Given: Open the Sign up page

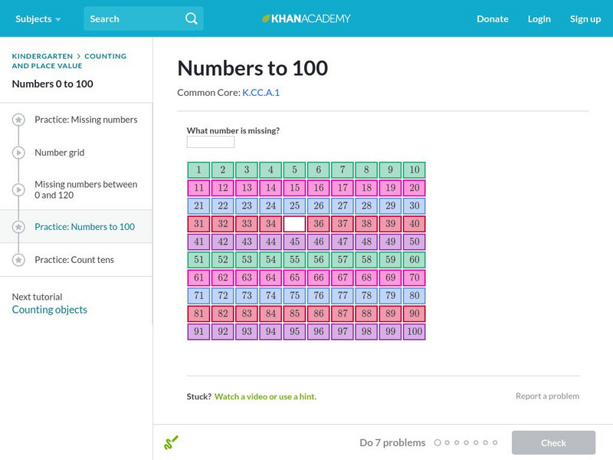Looking at the screenshot, I should tap(585, 18).
